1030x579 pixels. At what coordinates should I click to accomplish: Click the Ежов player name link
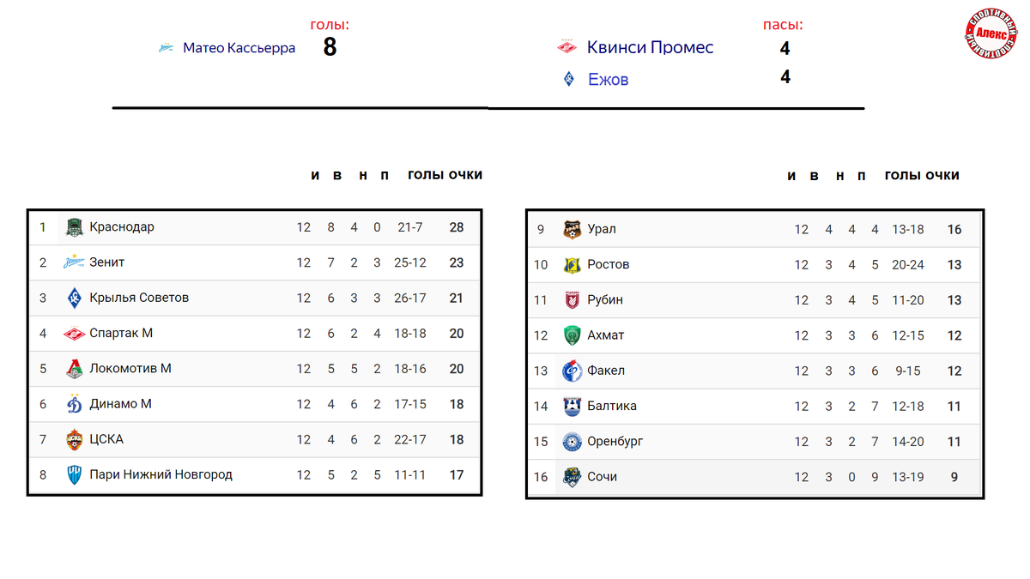point(608,79)
